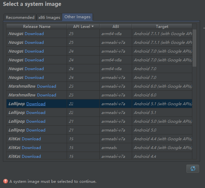Download KitKat Android 4.4 plain image
Image resolution: width=205 pixels, height=188 pixels.
31,156
